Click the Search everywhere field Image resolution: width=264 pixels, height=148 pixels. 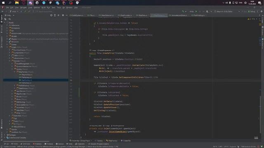tap(44, 12)
